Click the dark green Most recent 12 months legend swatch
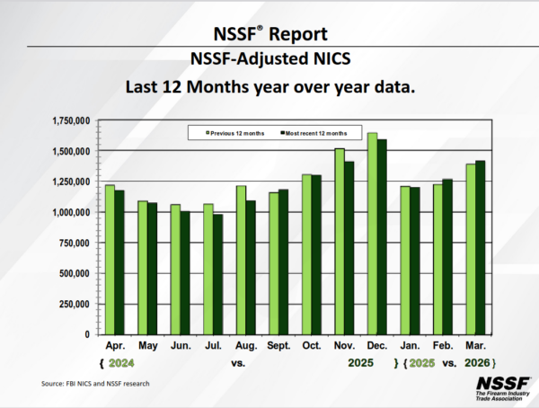 282,132
